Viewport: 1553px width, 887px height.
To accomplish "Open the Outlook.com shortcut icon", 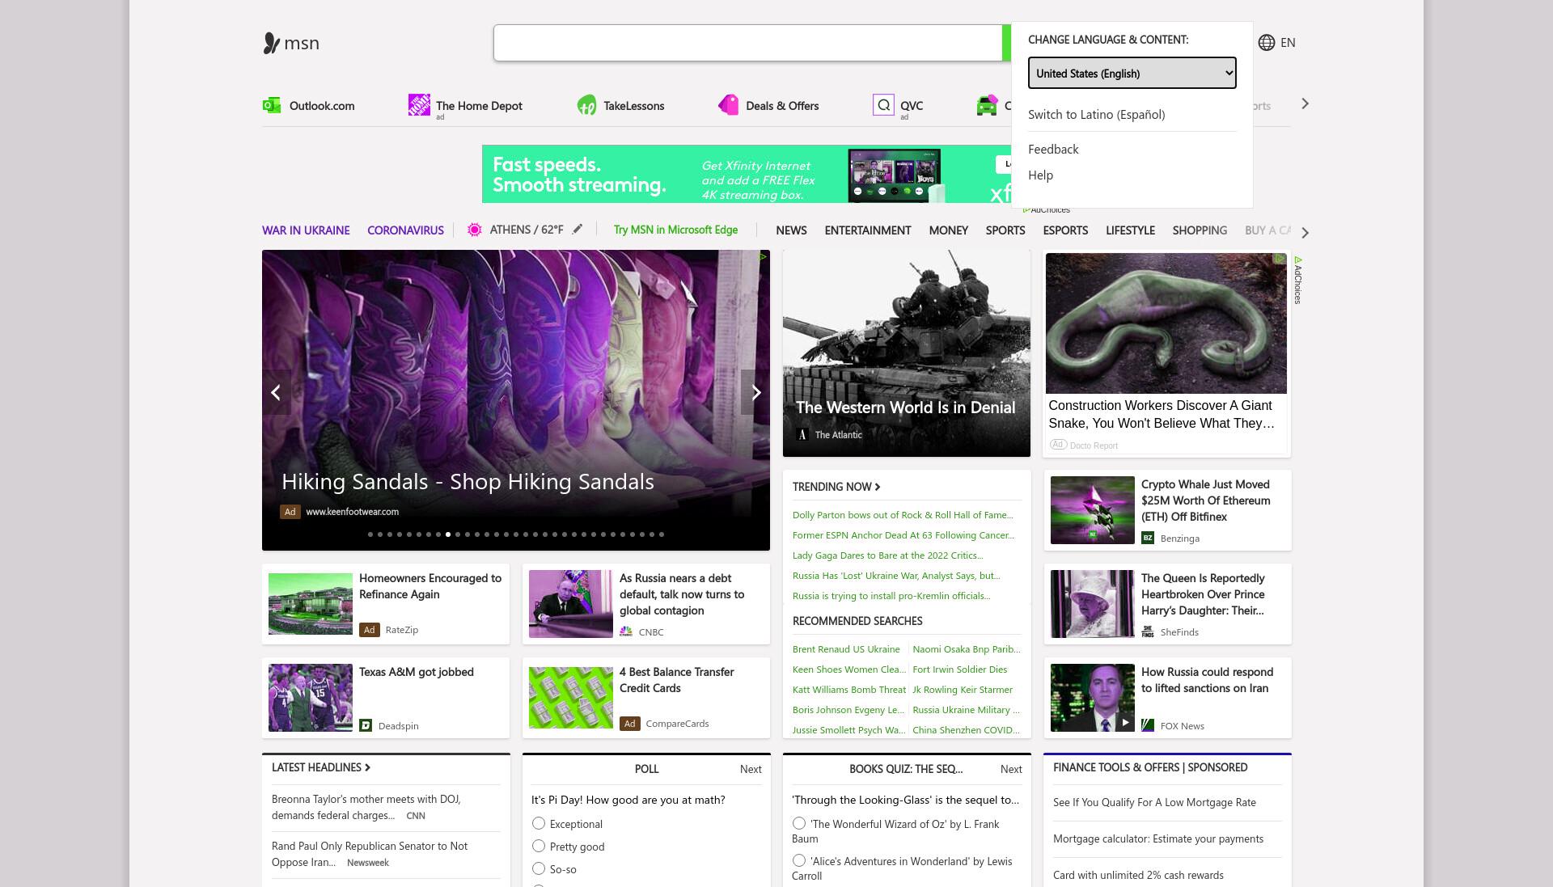I will pyautogui.click(x=272, y=105).
